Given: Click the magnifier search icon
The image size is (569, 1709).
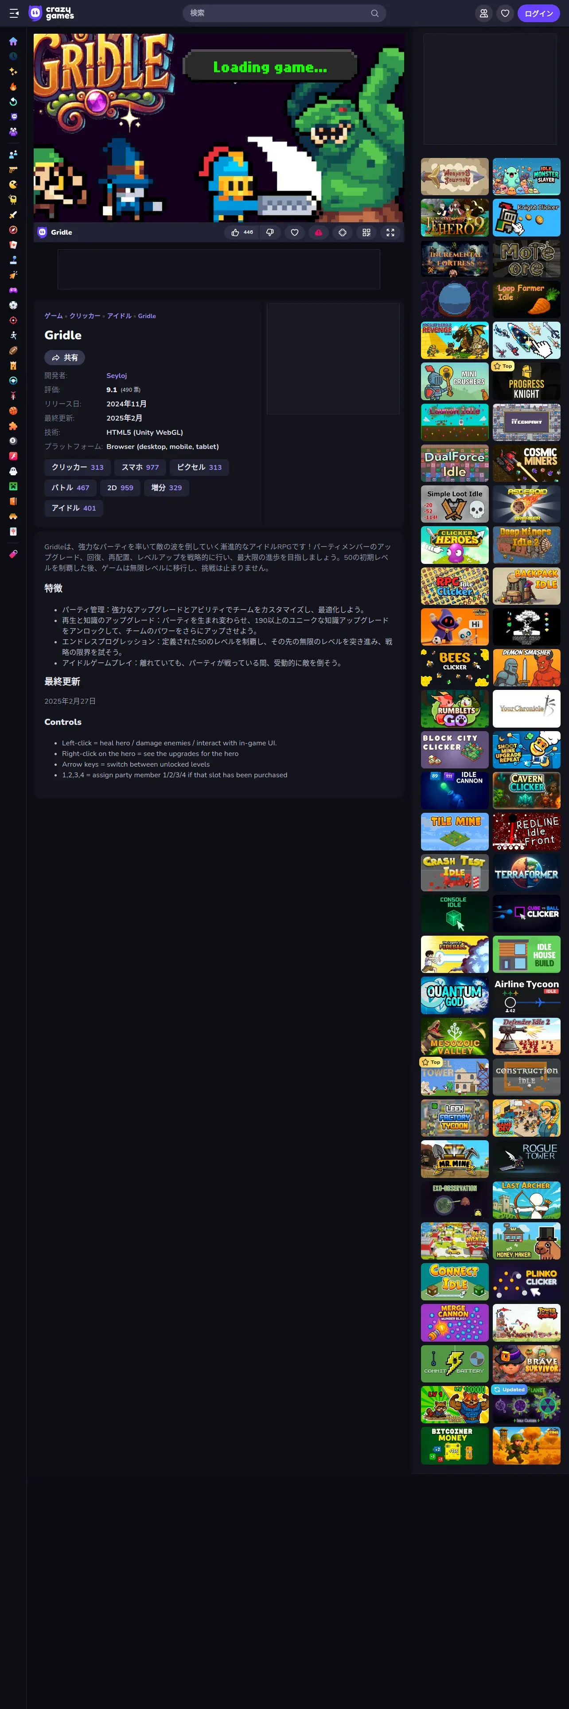Looking at the screenshot, I should (375, 13).
